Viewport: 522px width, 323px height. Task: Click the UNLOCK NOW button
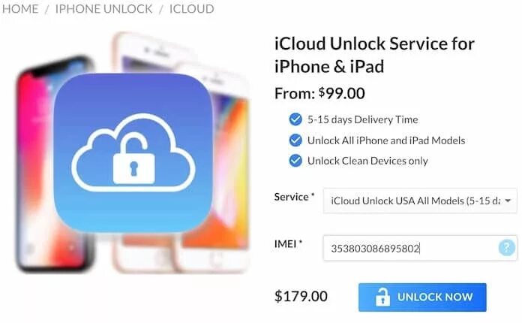pos(422,297)
